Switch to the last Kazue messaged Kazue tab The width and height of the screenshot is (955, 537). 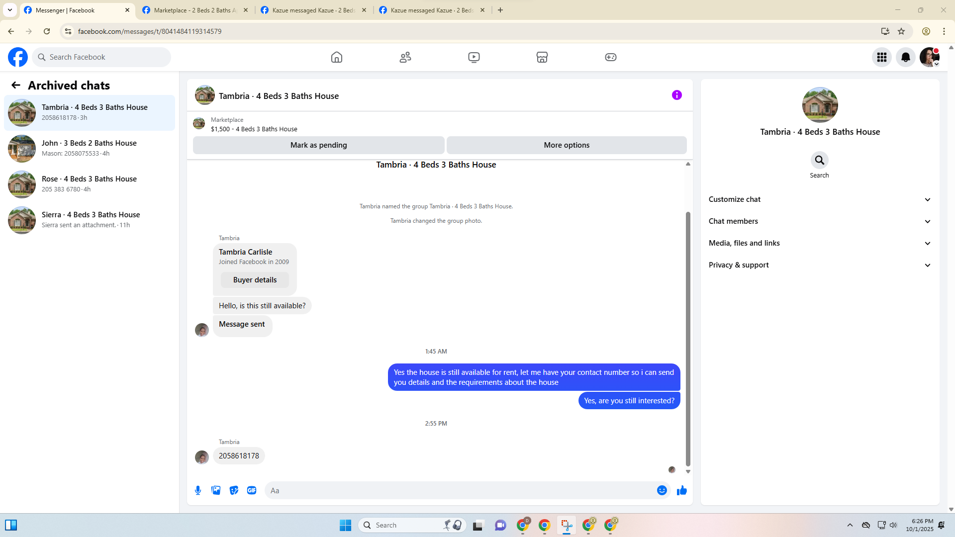pyautogui.click(x=432, y=10)
